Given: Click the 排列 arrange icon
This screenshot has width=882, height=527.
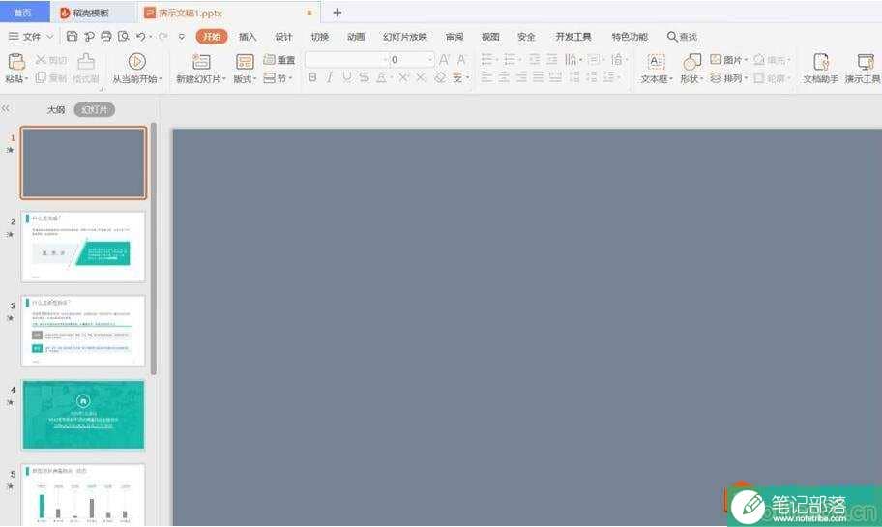Looking at the screenshot, I should (x=716, y=77).
